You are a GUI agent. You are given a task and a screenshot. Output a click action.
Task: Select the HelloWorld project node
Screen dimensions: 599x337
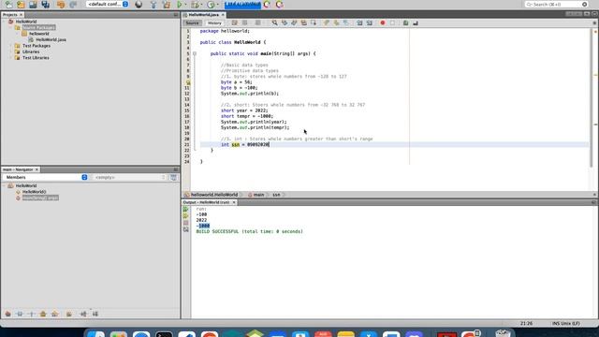26,22
